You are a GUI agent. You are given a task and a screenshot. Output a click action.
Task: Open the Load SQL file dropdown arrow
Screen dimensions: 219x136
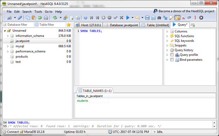142,18
